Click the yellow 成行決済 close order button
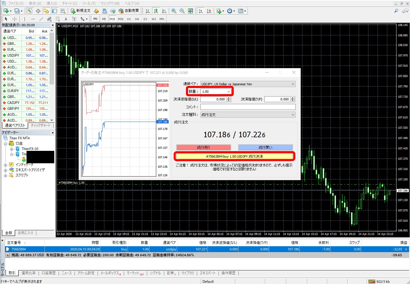410x284 pixels. (x=234, y=156)
